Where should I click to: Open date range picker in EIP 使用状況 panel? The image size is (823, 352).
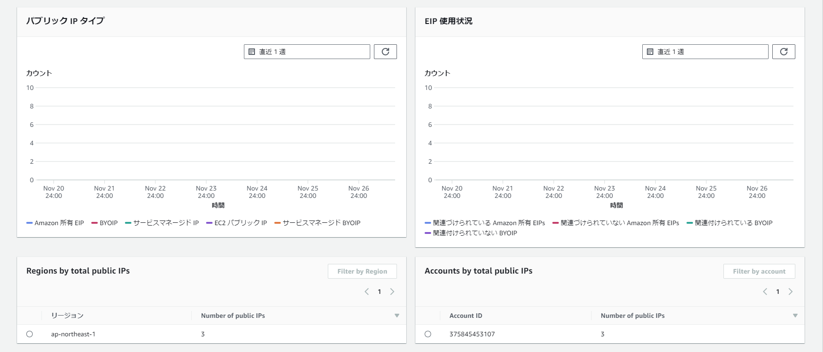click(x=705, y=52)
